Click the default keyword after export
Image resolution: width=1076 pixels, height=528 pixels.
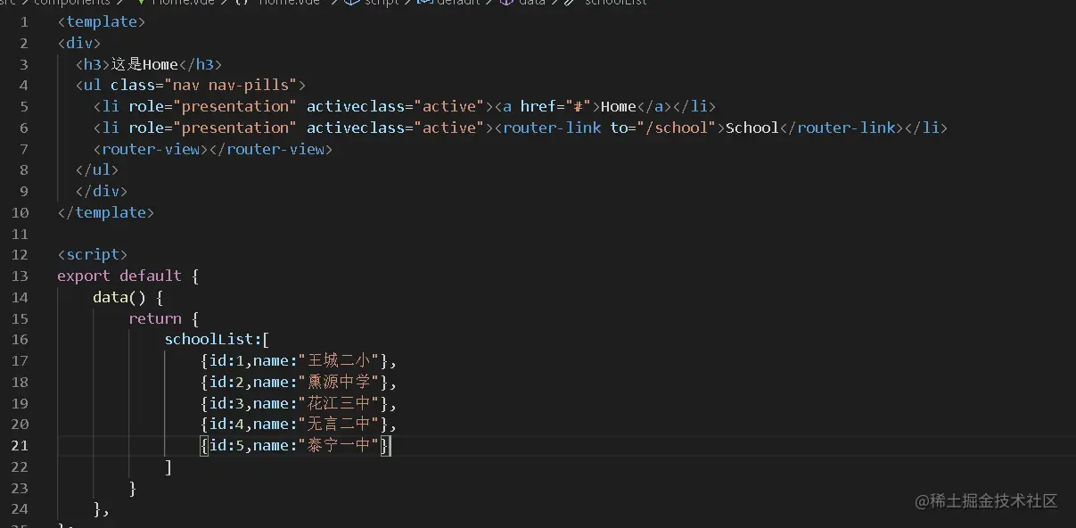(x=151, y=276)
